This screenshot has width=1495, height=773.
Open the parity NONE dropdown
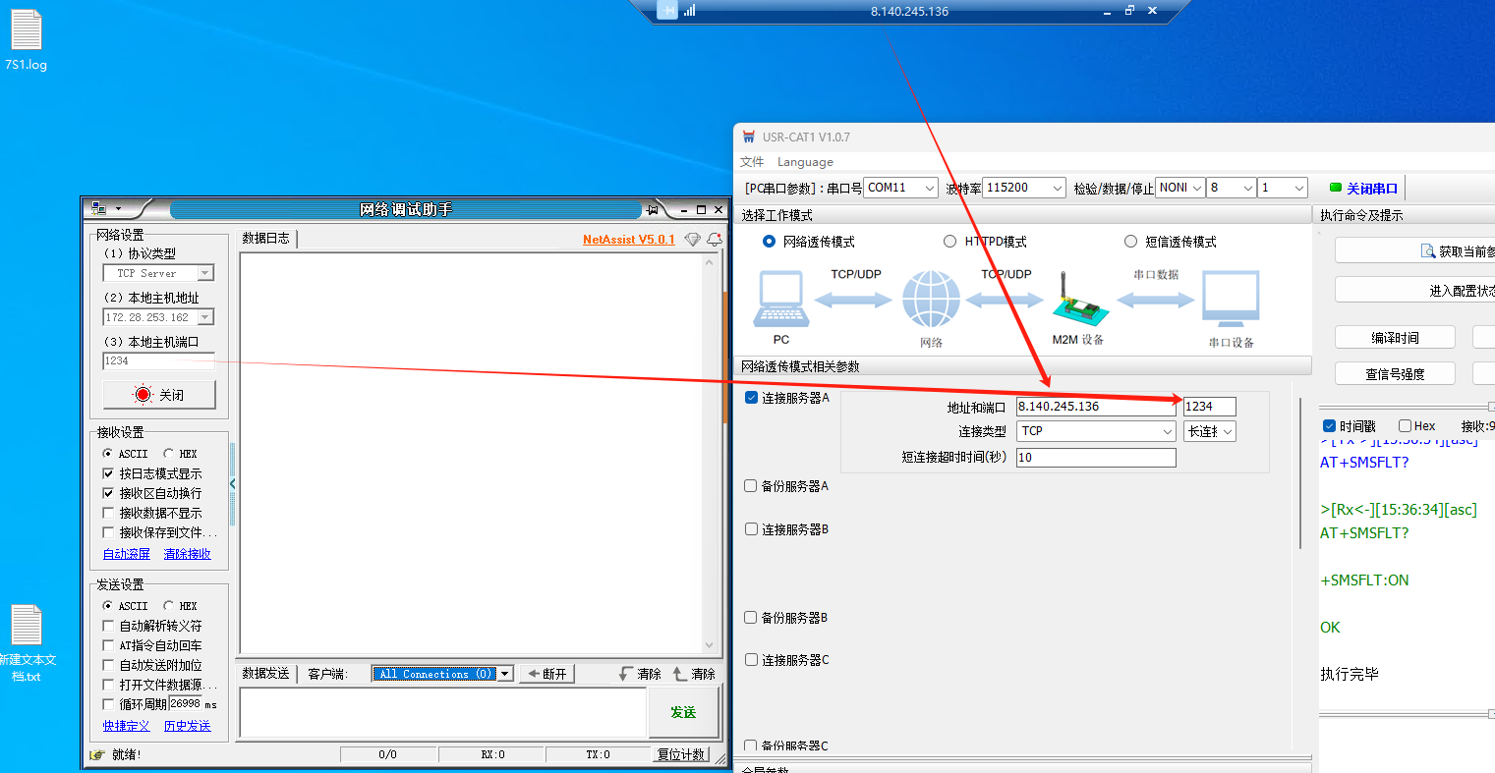pos(1180,188)
